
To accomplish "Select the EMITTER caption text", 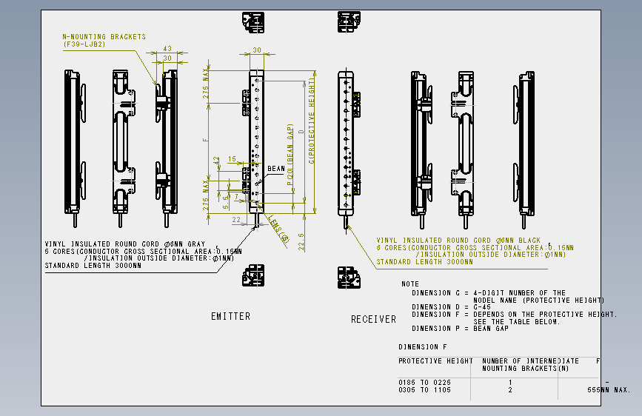I will point(230,316).
